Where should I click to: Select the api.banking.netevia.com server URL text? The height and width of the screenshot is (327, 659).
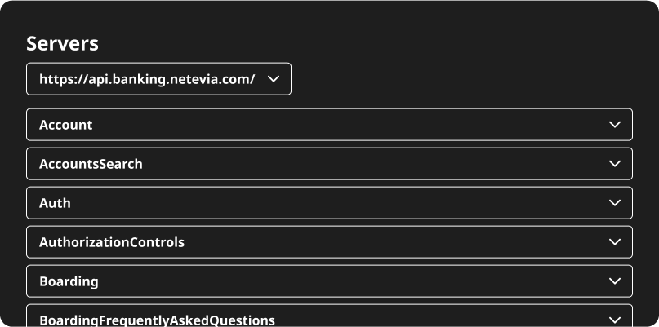[x=147, y=79]
